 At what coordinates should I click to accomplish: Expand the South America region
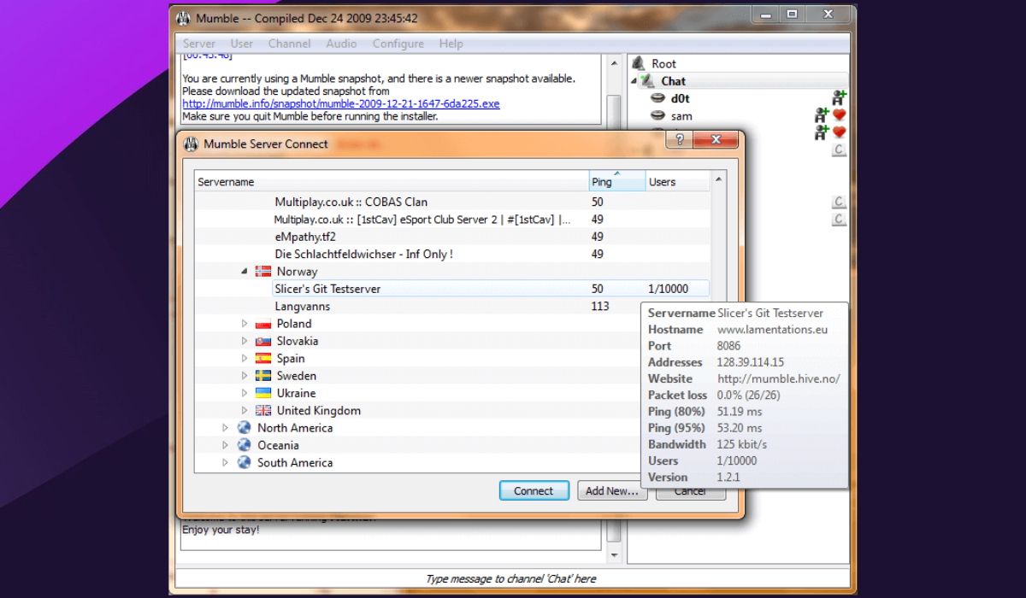pos(226,462)
